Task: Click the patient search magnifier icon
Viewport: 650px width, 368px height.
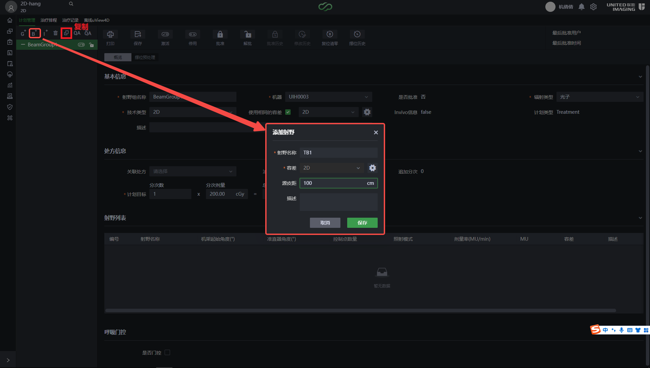Action: (x=71, y=4)
